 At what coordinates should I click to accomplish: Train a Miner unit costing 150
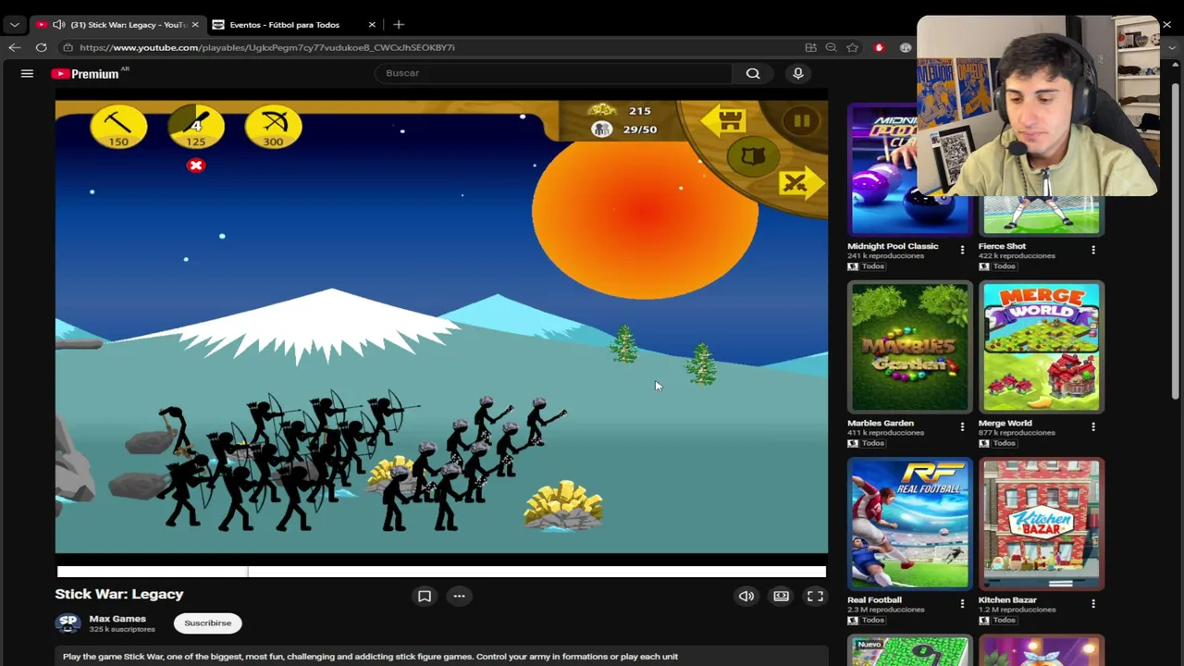(x=118, y=128)
